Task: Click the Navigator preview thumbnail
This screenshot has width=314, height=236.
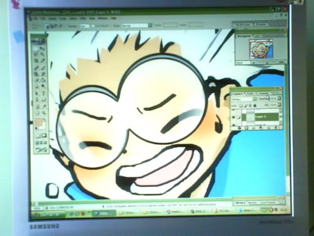Action: coord(261,49)
